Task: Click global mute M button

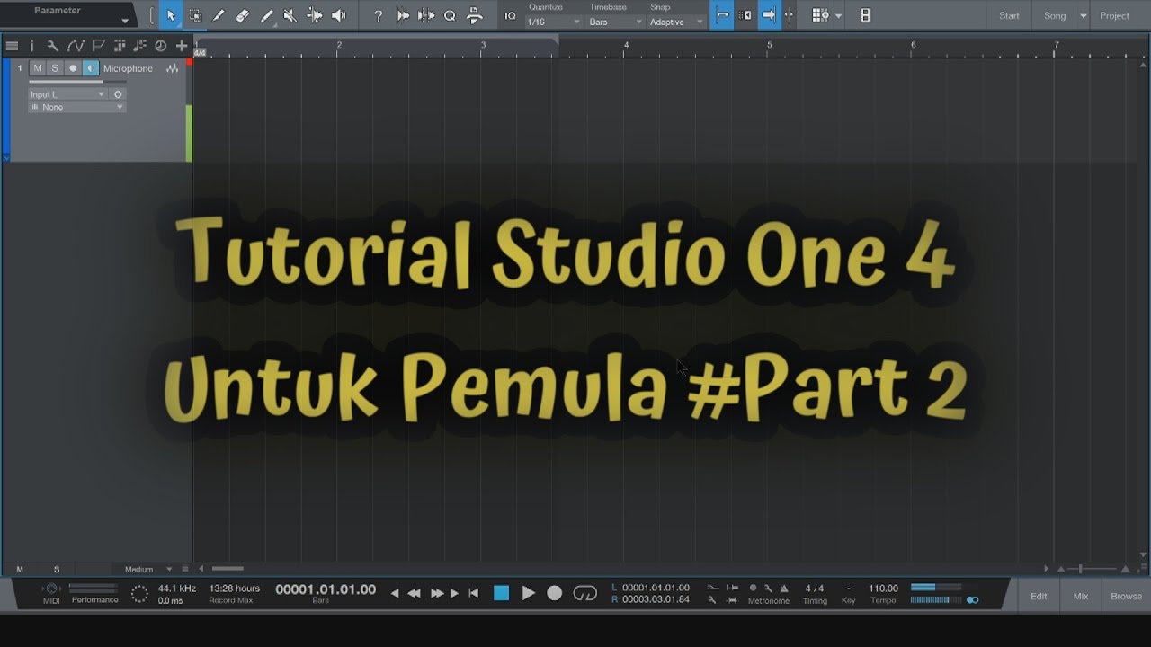Action: click(20, 569)
